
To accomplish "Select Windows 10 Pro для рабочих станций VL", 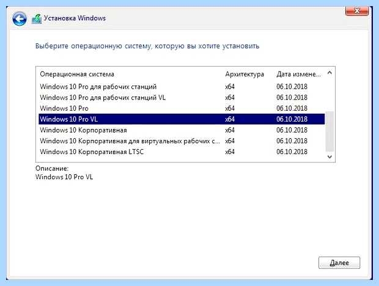I will 182,97.
